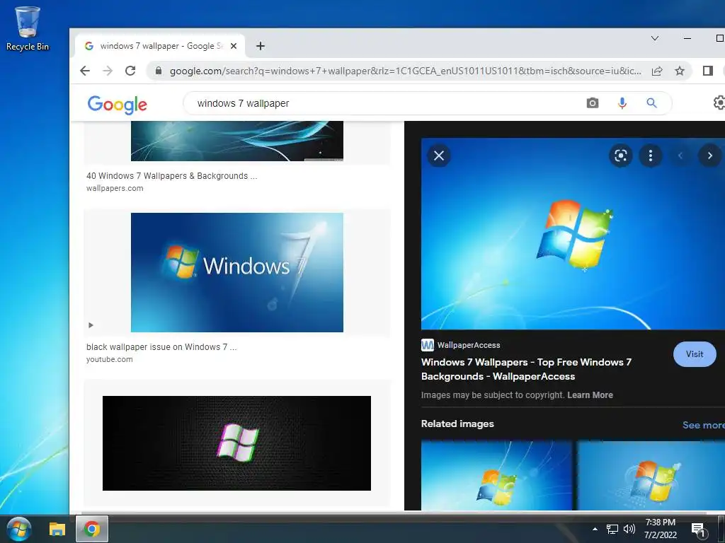Viewport: 725px width, 543px height.
Task: Click the video play triangle icon
Action: (91, 325)
